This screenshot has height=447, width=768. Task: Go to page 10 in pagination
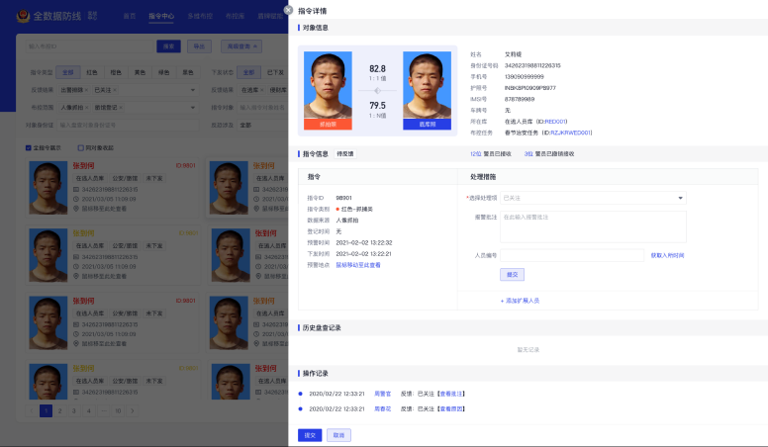(x=118, y=410)
